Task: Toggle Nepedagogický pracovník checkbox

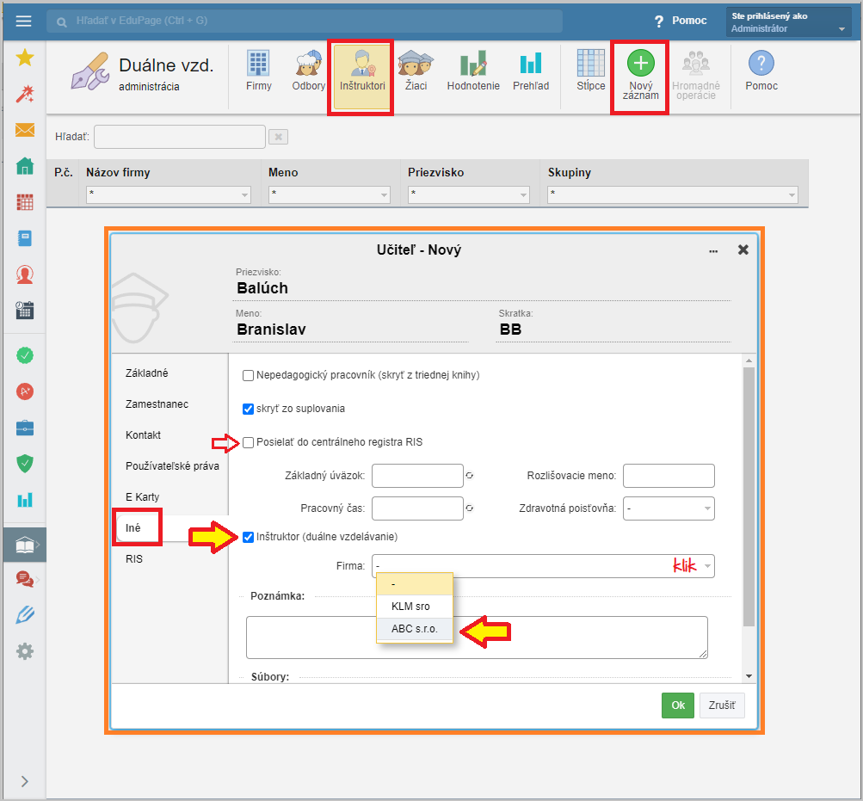Action: (248, 375)
